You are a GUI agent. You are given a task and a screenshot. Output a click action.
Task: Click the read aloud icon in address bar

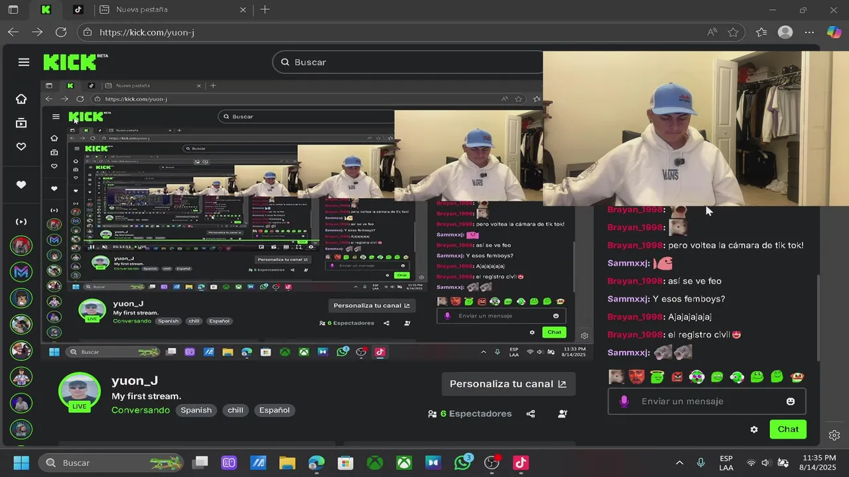click(712, 32)
